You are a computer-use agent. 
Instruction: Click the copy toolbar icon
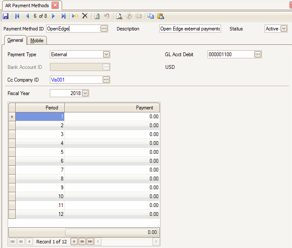click(x=150, y=16)
